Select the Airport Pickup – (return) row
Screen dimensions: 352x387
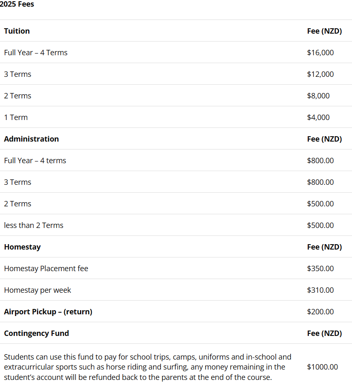[48, 312]
